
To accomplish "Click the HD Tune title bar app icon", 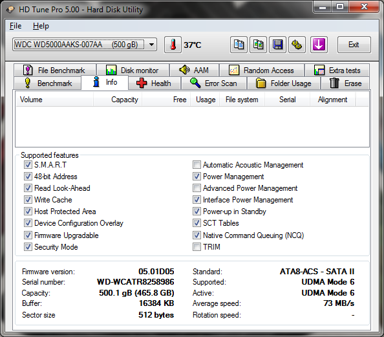I will [10, 10].
